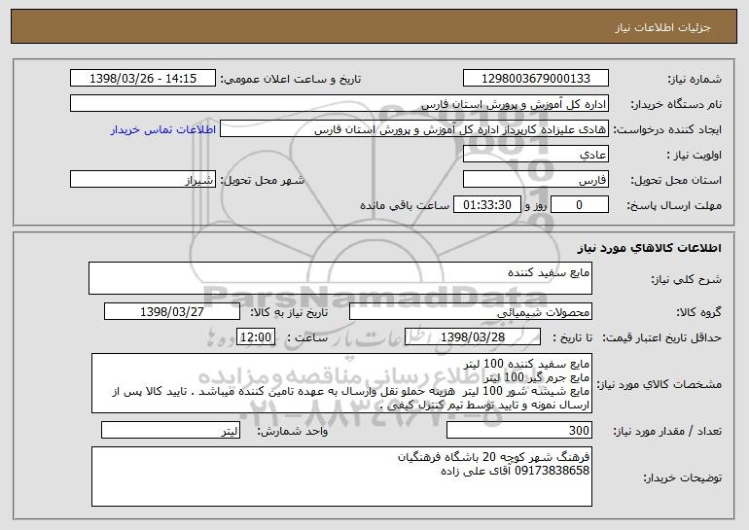Click the line مایع جرم گیر 100 لیتر
749x530 pixels.
click(537, 377)
